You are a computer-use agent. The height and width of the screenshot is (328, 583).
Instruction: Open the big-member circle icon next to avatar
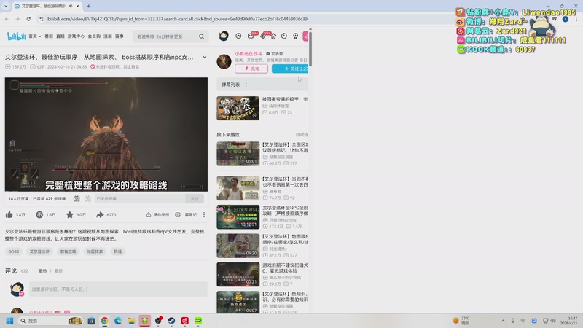[238, 36]
